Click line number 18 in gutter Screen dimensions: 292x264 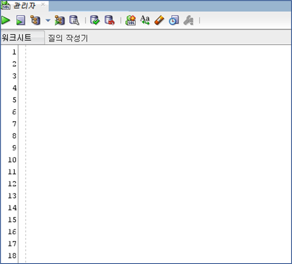coord(12,256)
